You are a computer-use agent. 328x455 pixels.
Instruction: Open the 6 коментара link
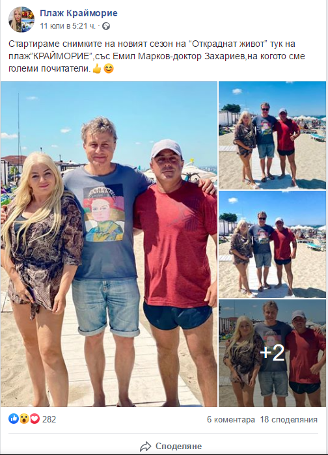pyautogui.click(x=231, y=420)
